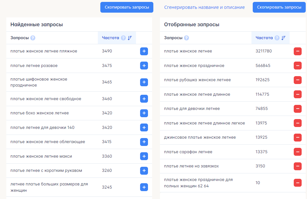Remove 'платье женское праздничное для полных женщин 62 64'
Screen dimensions: 307x199
coord(298,183)
